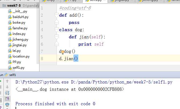Click the baiduH.py Python file icon
This screenshot has height=109, width=180.
coord(10,17)
